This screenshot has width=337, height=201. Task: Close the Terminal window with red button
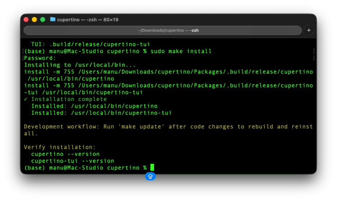(x=26, y=19)
